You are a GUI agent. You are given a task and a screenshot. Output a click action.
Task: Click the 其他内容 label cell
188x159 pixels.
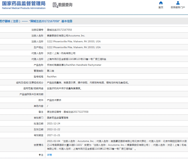pyautogui.click(x=38, y=106)
